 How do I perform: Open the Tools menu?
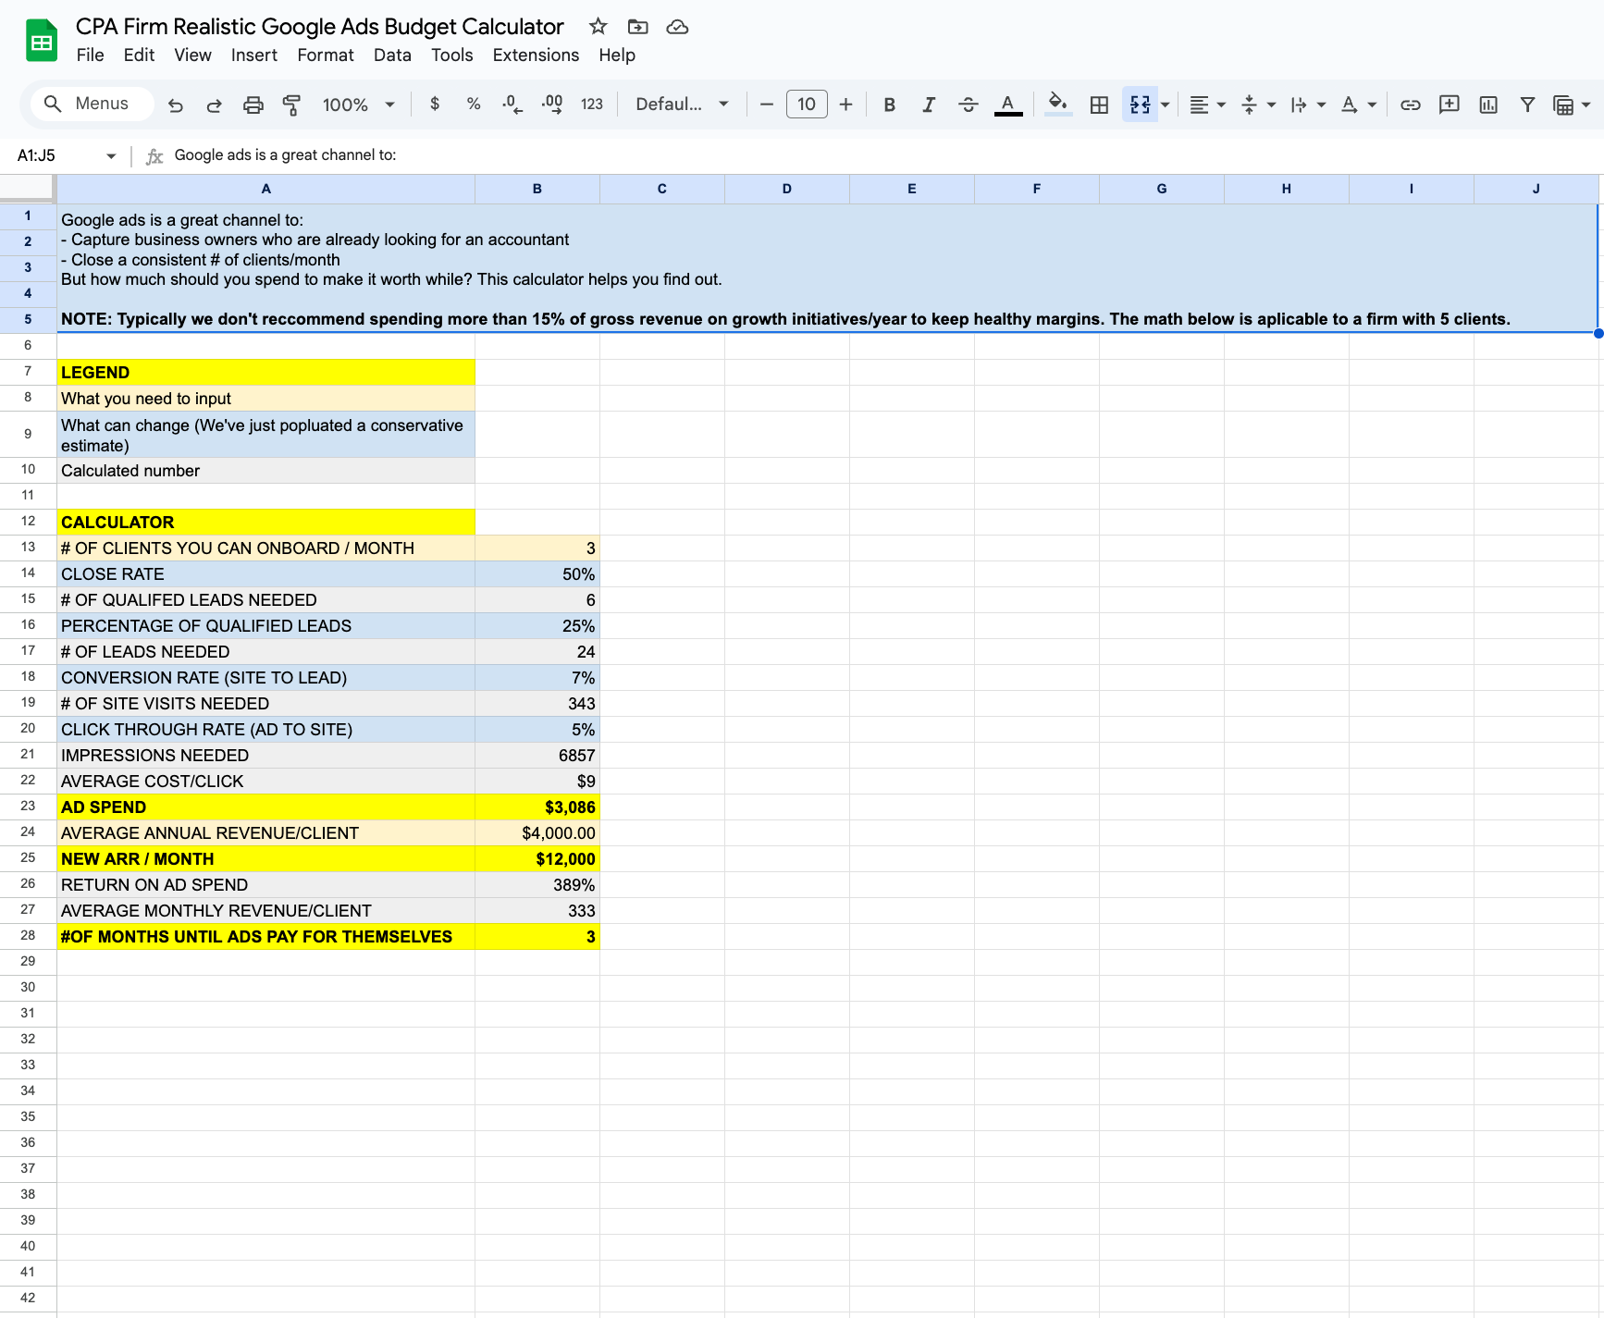coord(451,55)
